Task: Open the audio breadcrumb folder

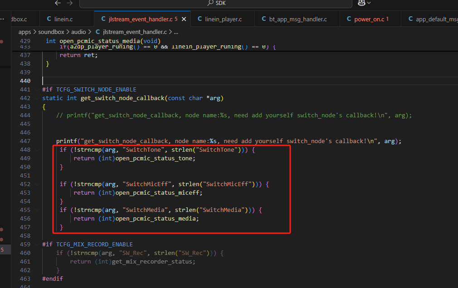Action: click(78, 32)
